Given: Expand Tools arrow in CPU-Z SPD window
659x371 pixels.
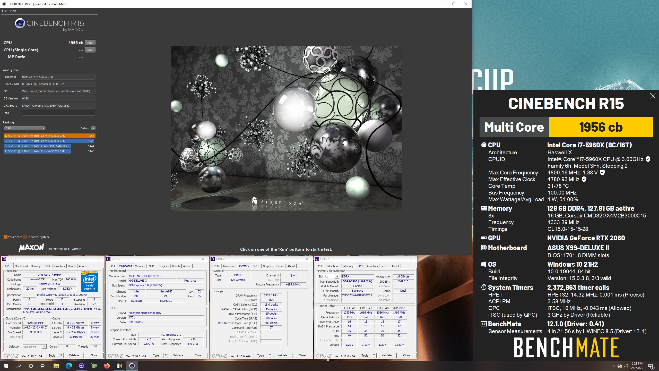Looking at the screenshot, I should pos(374,355).
